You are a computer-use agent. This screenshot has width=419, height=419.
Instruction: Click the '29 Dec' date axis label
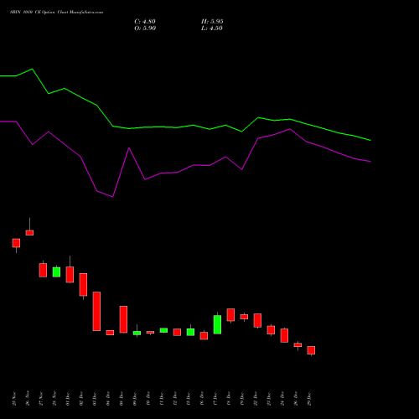309,399
